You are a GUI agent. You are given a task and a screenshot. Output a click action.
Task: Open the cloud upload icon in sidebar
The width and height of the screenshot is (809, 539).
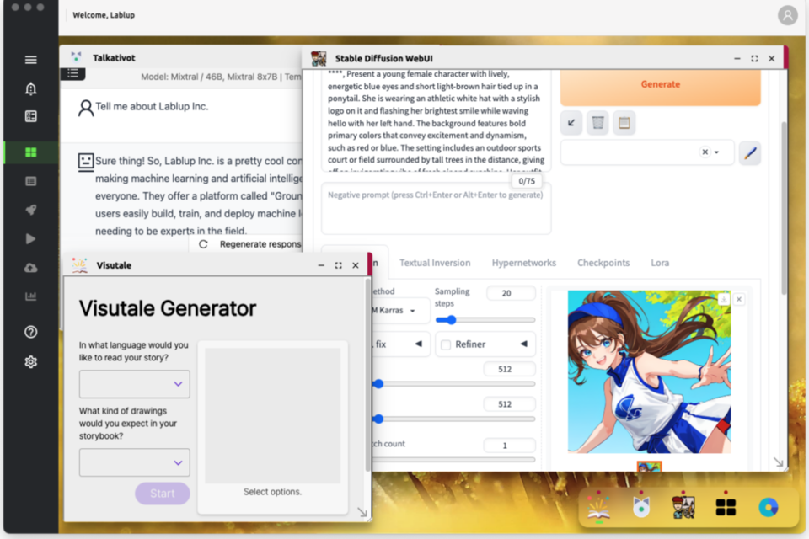tap(31, 268)
